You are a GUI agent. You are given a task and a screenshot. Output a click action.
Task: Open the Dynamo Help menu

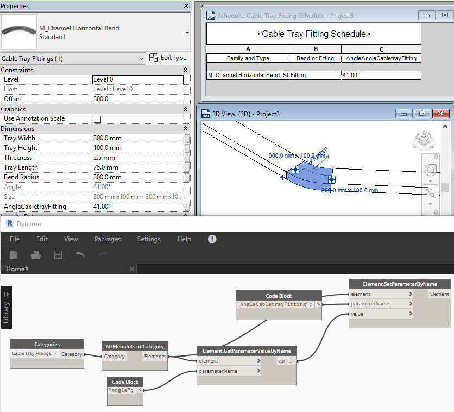coord(184,239)
